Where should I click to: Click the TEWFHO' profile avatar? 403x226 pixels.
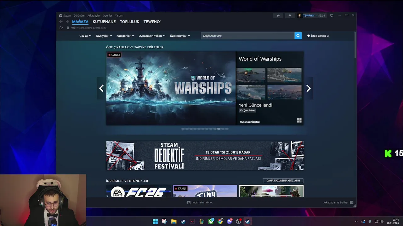point(299,15)
